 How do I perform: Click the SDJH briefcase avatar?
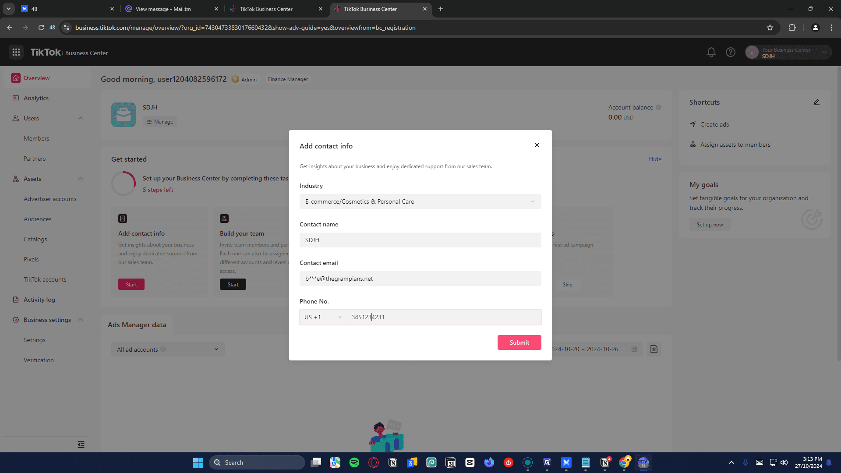[x=124, y=115]
